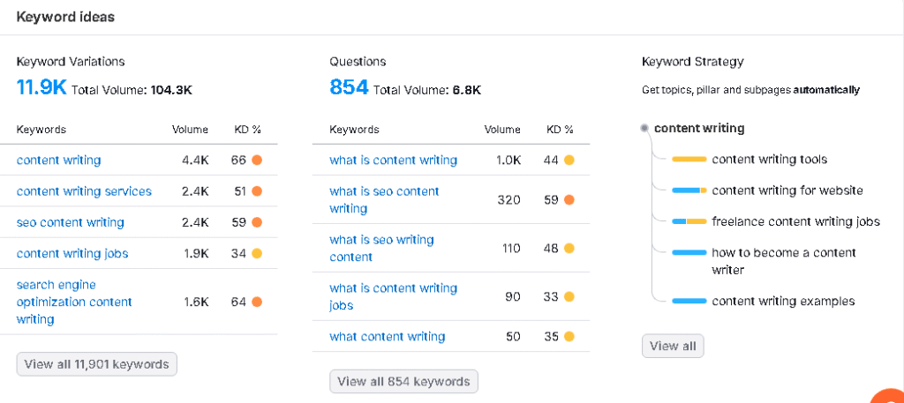Select 'content writing for website' subtopic
The height and width of the screenshot is (403, 904).
pyautogui.click(x=787, y=190)
